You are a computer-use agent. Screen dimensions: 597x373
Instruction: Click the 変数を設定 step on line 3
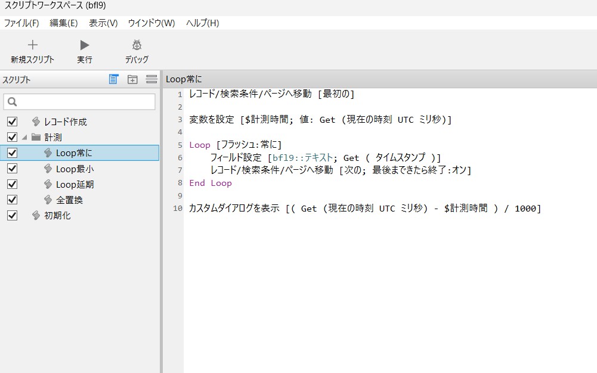click(x=320, y=119)
